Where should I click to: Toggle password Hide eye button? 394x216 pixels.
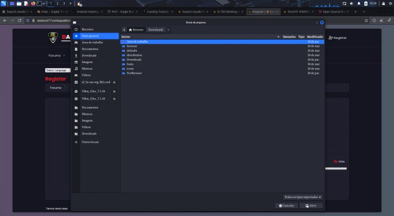click(339, 161)
